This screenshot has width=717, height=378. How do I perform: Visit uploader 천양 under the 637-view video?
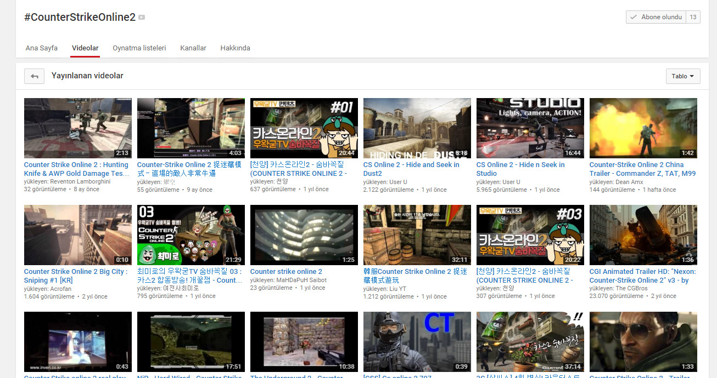click(282, 181)
